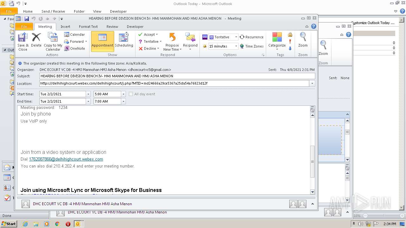Click the zoom slider in Outlook status bar
The image size is (406, 228).
click(383, 216)
